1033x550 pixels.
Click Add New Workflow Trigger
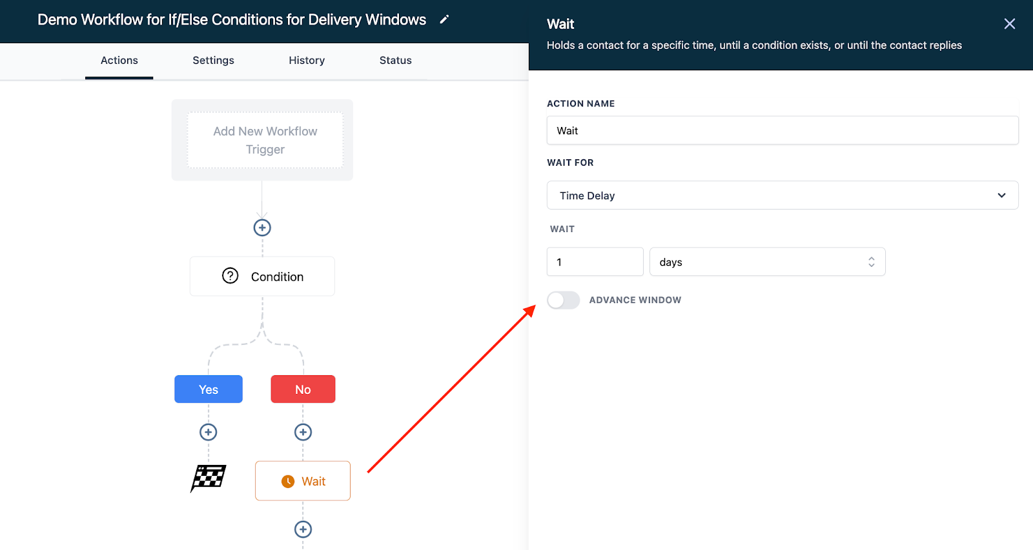tap(265, 141)
